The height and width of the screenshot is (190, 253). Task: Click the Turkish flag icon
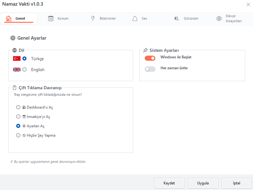[17, 59]
